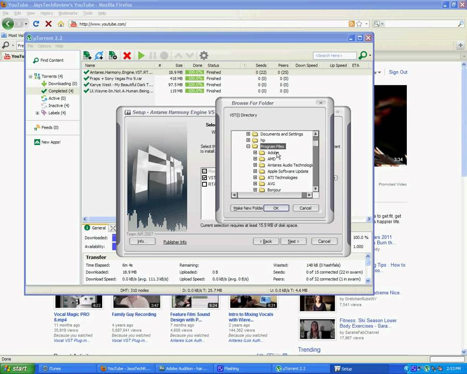Viewport: 467px width, 374px height.
Task: Expand the Documents and Settings folder
Action: 248,134
